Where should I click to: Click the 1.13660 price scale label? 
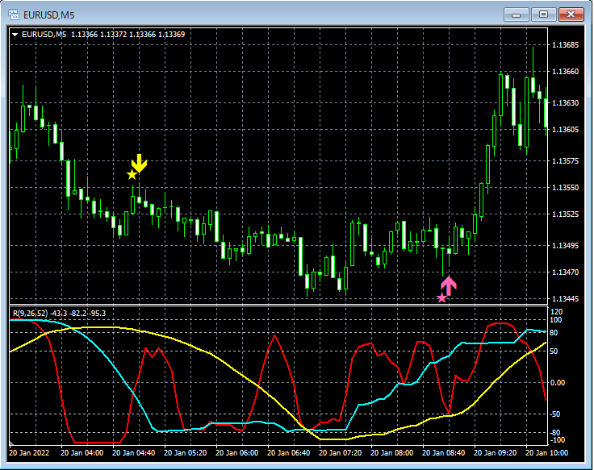coord(565,72)
